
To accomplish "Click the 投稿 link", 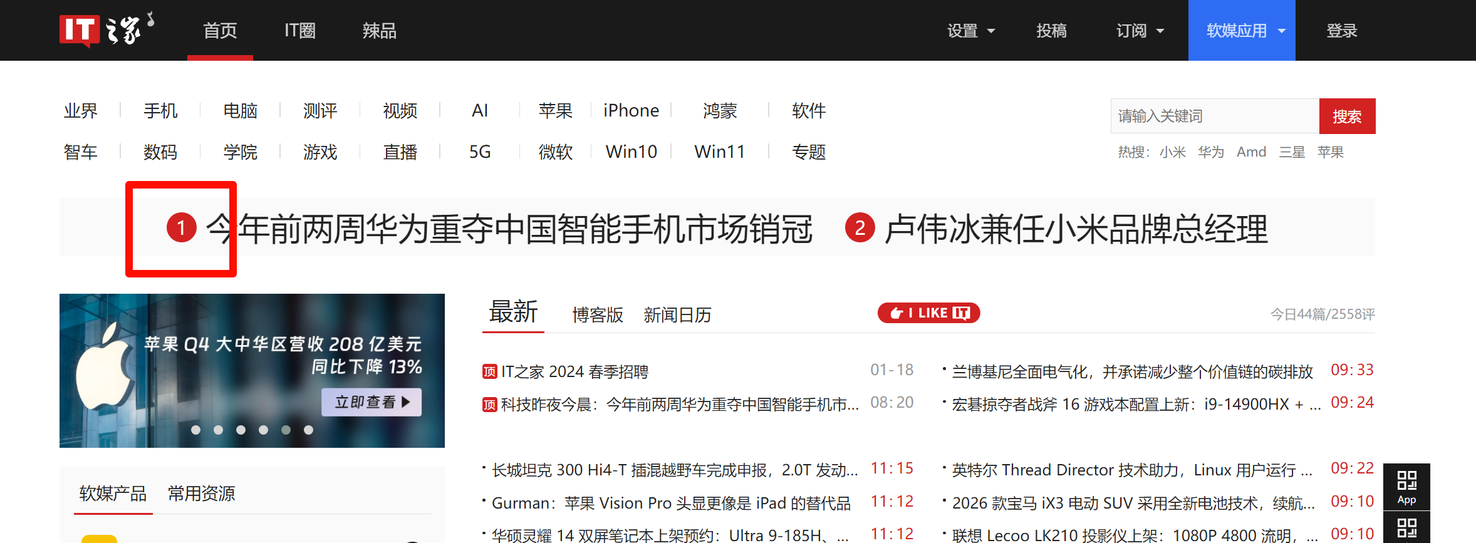I will [1051, 31].
